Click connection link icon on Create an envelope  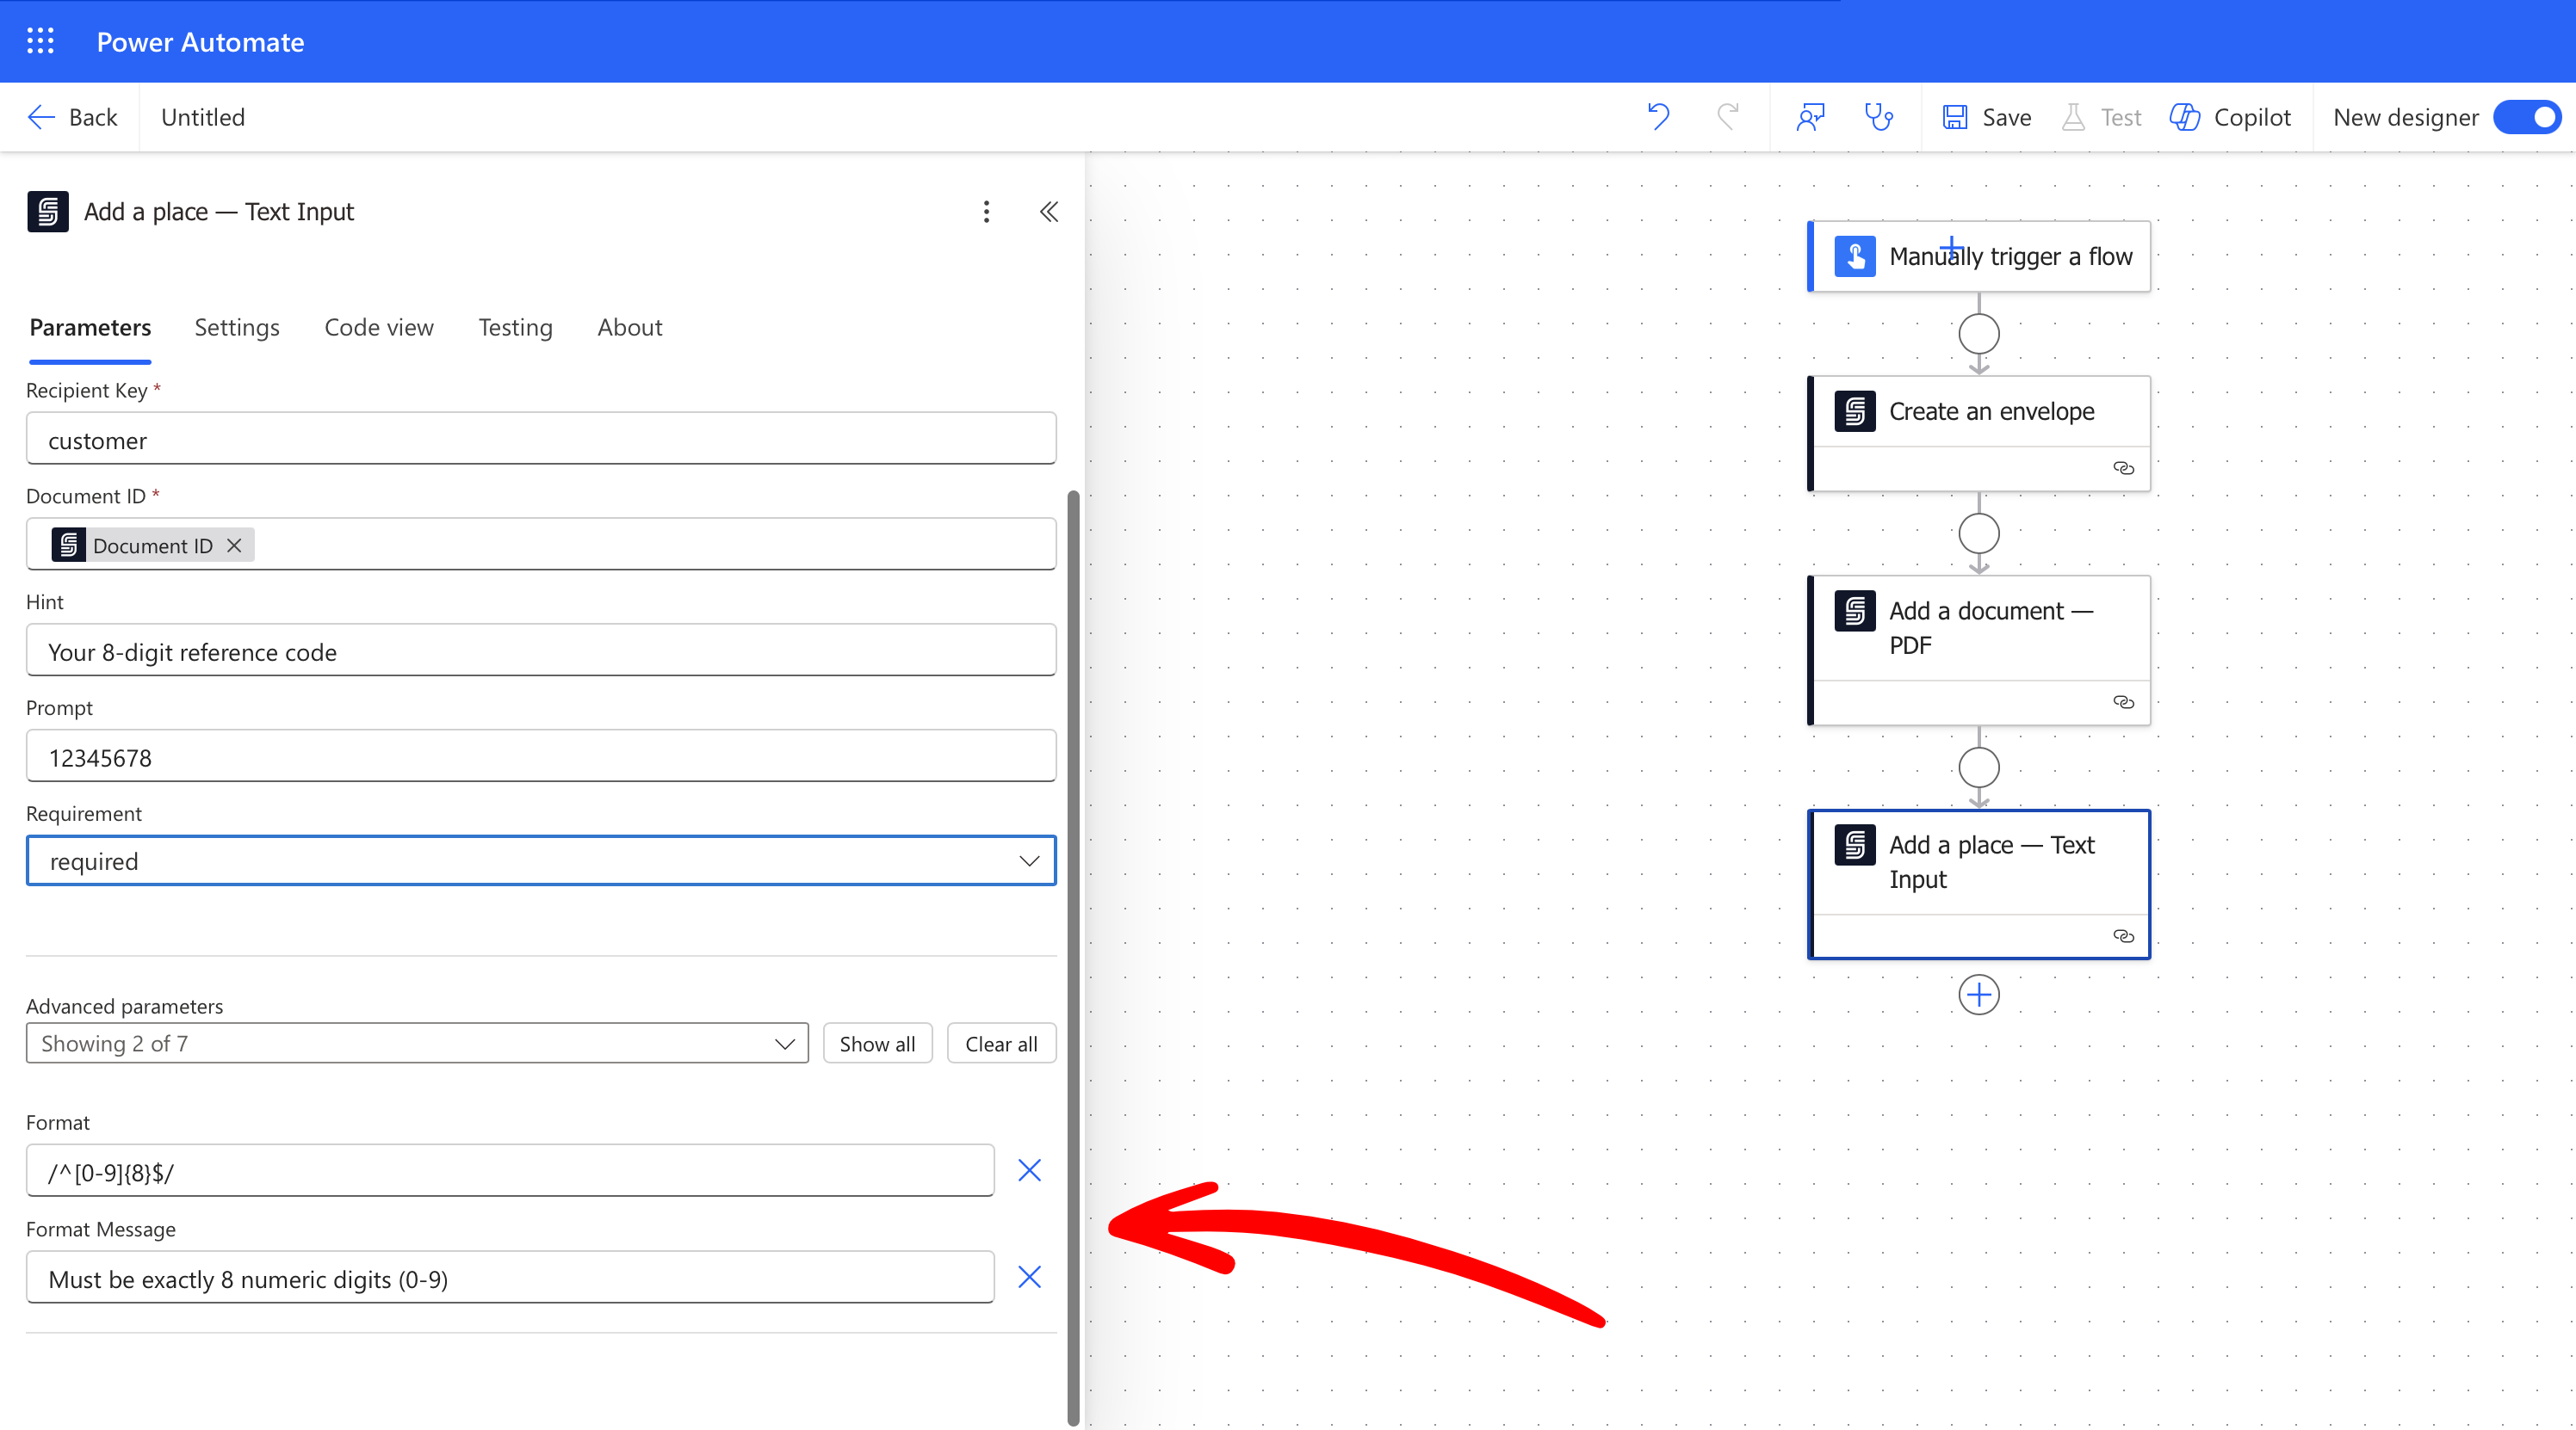pyautogui.click(x=2123, y=468)
